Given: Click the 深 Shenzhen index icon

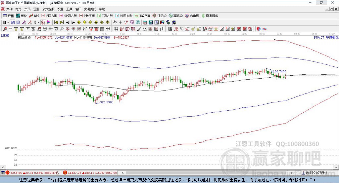Looking at the screenshot, I should point(65,173).
